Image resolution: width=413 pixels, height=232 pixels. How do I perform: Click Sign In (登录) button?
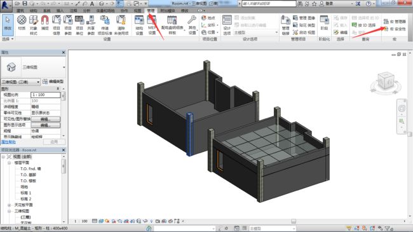(x=327, y=4)
